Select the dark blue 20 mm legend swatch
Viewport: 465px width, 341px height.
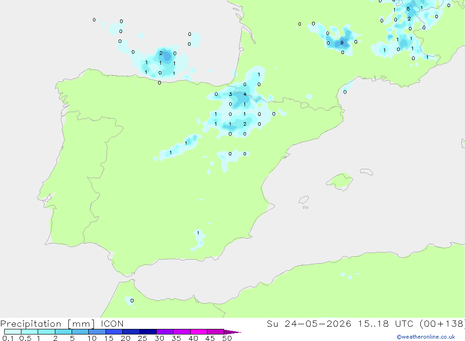click(x=131, y=332)
